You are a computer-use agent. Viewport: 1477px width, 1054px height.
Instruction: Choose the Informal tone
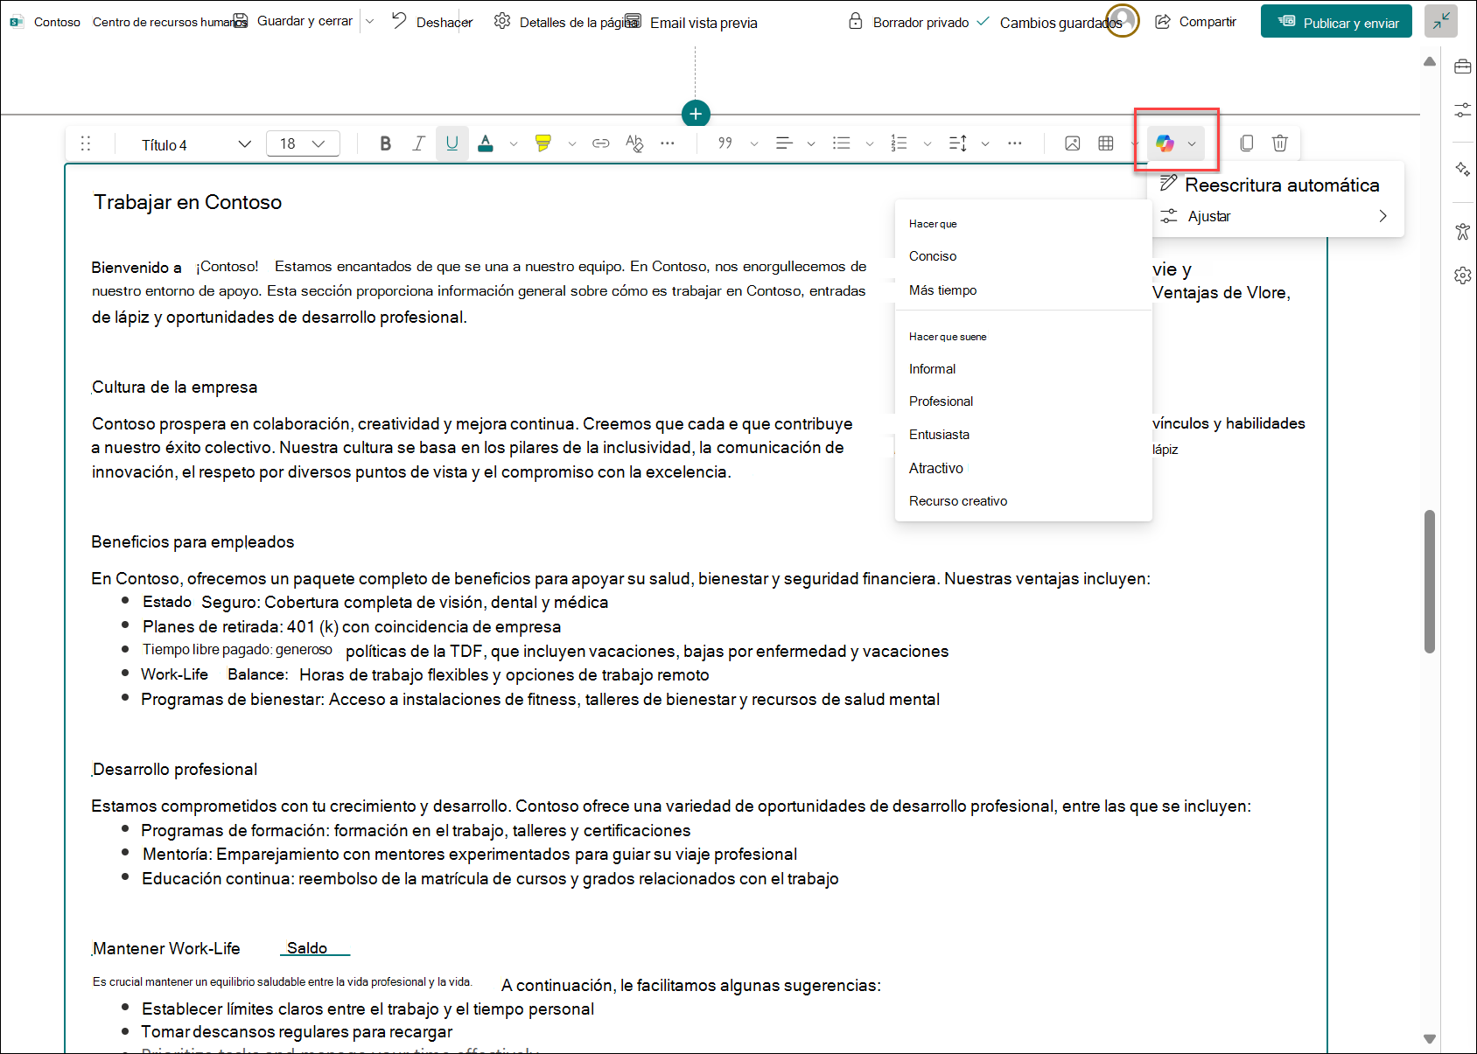[x=932, y=369]
